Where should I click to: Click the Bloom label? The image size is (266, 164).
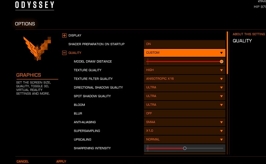(79, 105)
